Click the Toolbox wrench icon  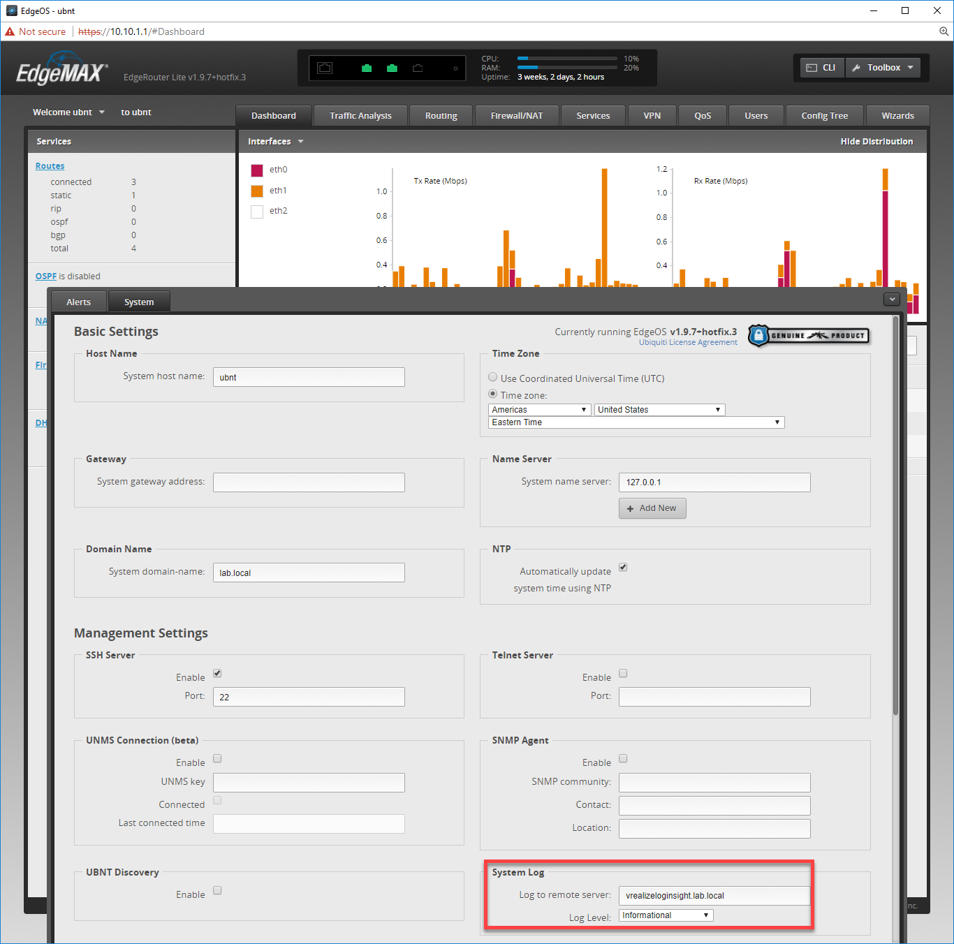[x=856, y=68]
